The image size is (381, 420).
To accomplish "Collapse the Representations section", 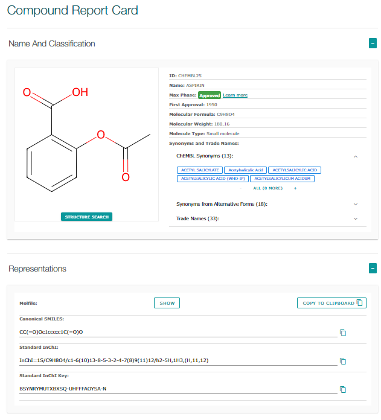I will click(x=373, y=268).
